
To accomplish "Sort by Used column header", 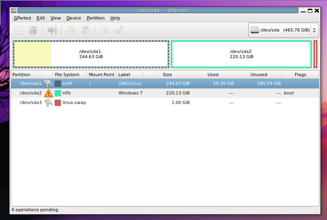I will point(213,75).
